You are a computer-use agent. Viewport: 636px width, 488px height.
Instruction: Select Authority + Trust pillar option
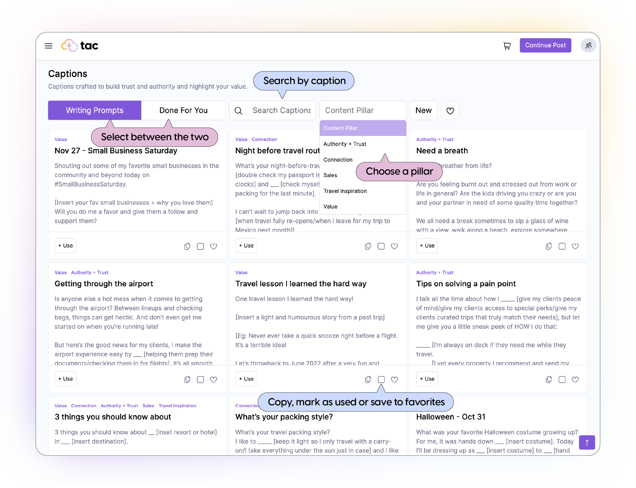345,144
